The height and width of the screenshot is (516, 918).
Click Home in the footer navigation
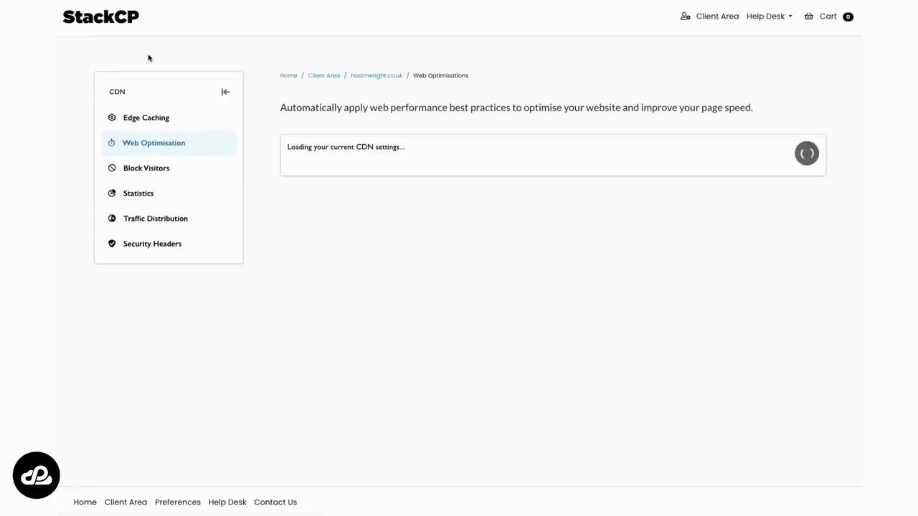(x=85, y=502)
